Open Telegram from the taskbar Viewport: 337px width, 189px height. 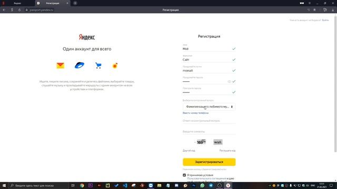(x=211, y=185)
